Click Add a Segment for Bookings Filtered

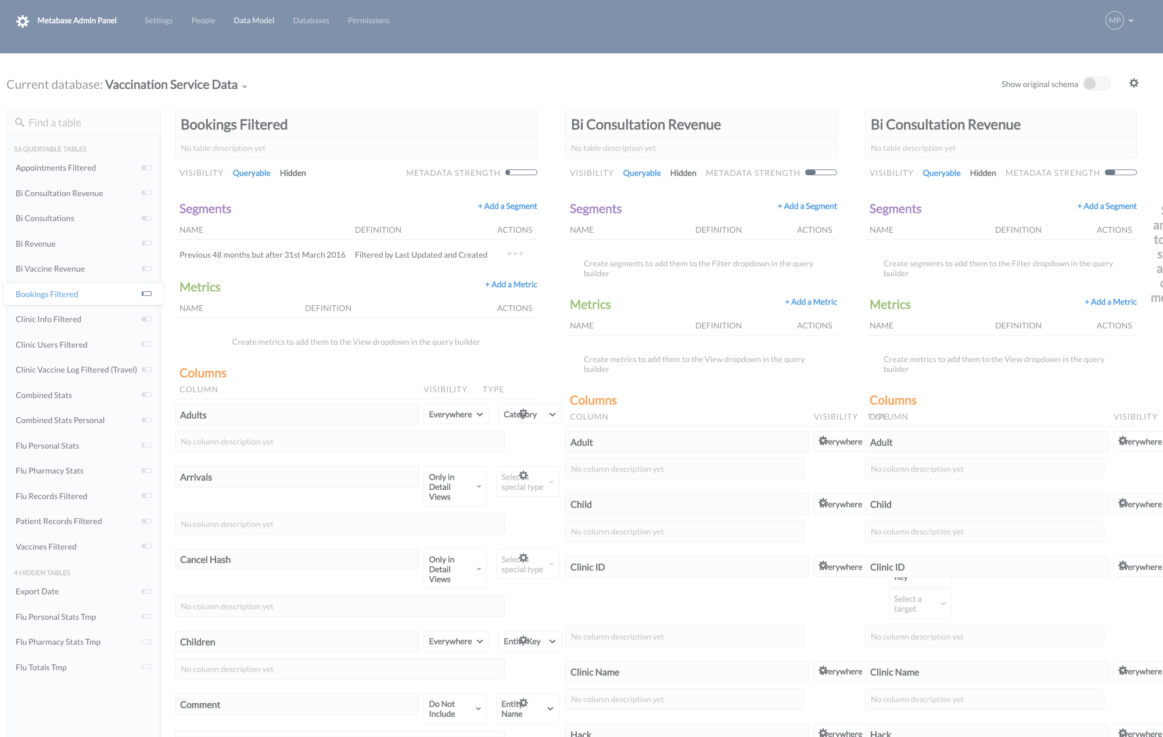point(507,206)
